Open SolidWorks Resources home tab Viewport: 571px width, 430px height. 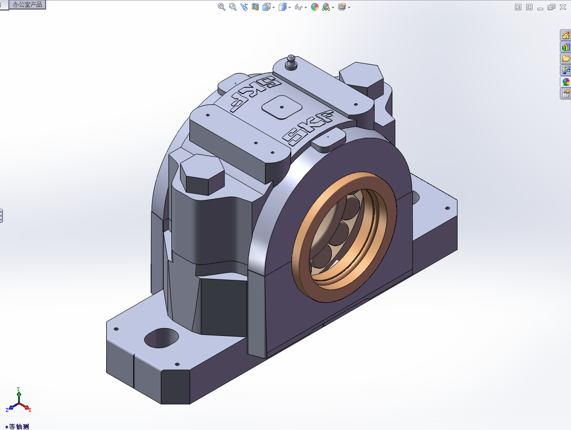click(566, 36)
